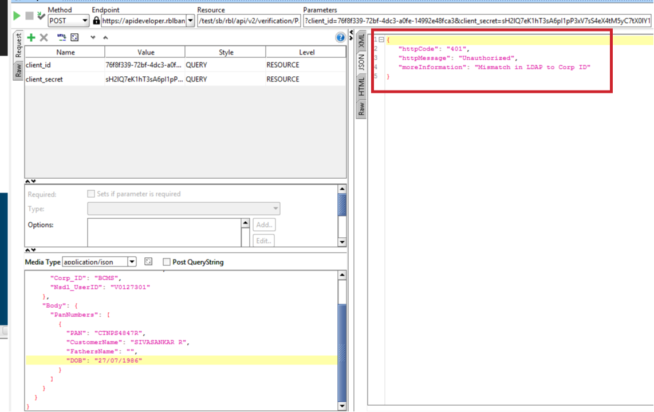The image size is (654, 412).
Task: Select the response HTML tab
Action: click(361, 87)
